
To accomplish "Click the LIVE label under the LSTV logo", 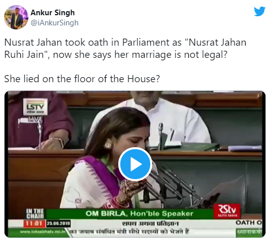I will tap(35, 119).
